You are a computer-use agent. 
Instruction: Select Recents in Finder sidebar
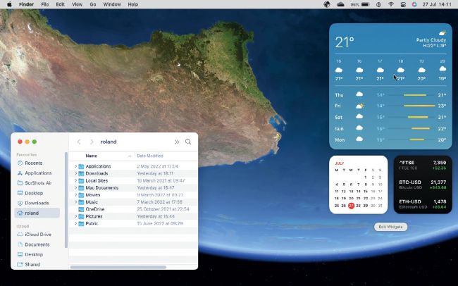tap(33, 163)
